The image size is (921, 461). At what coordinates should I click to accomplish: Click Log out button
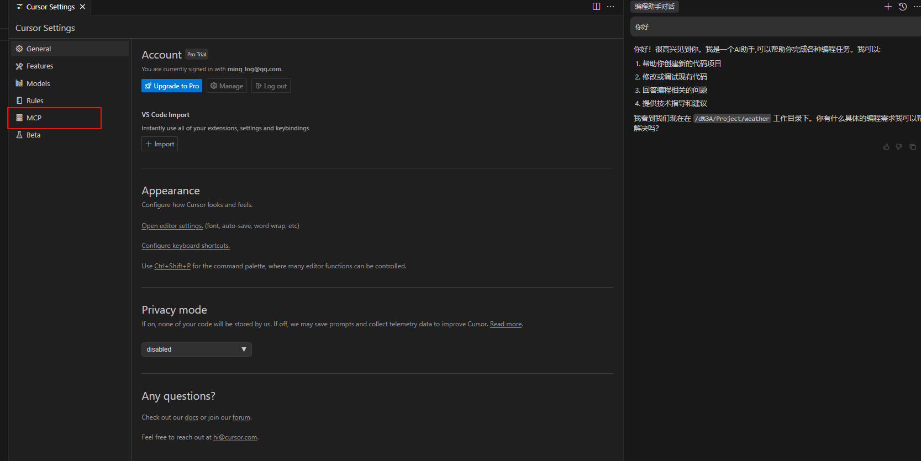(x=271, y=86)
